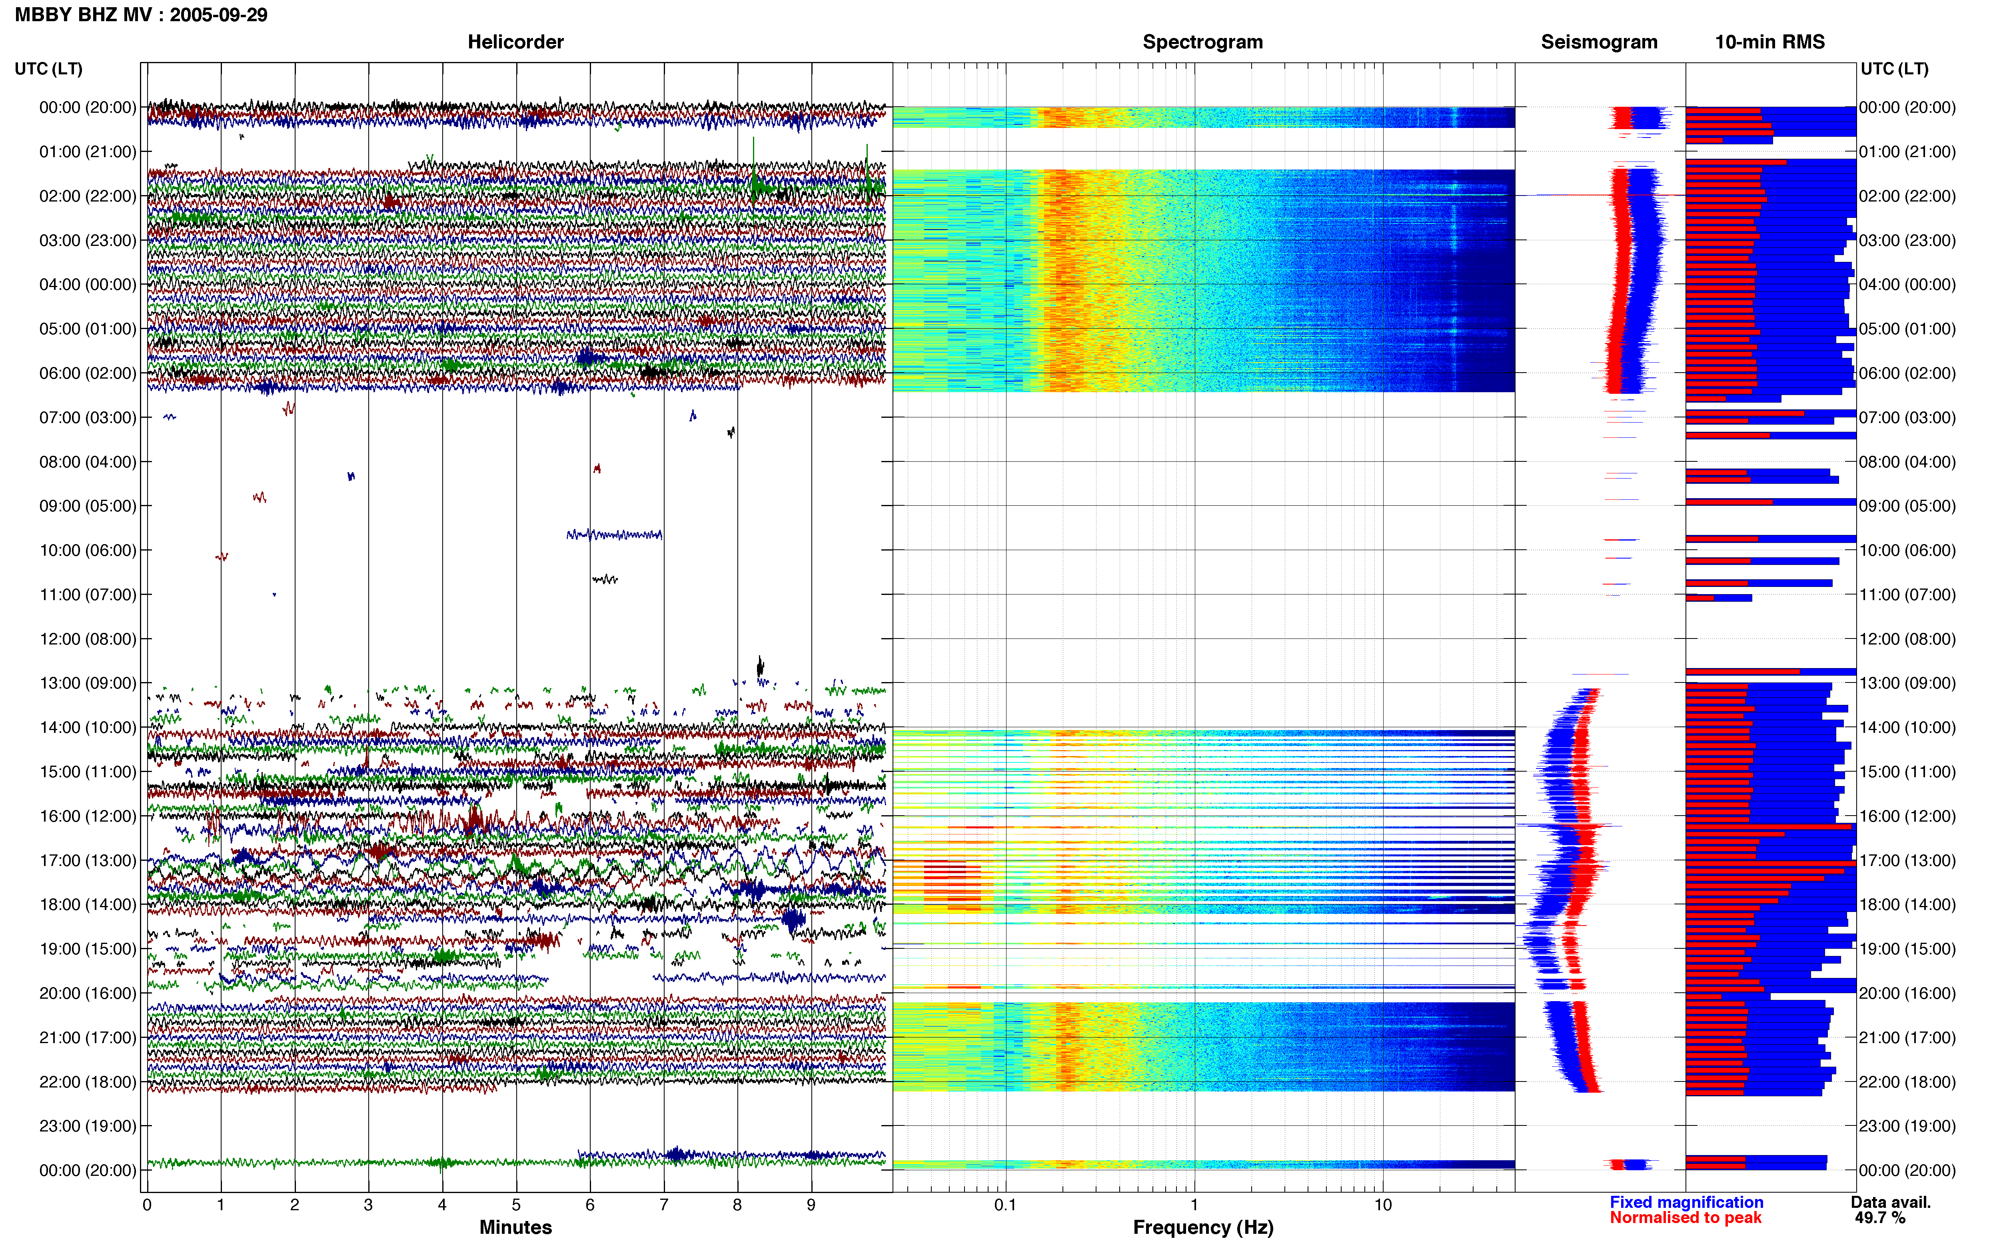Viewport: 2007px width, 1255px height.
Task: Click the blue 'Fixed magnification' legend text
Action: tap(1686, 1202)
